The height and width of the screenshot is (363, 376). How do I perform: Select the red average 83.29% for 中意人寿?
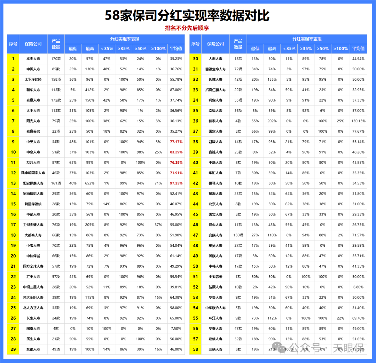coord(175,152)
